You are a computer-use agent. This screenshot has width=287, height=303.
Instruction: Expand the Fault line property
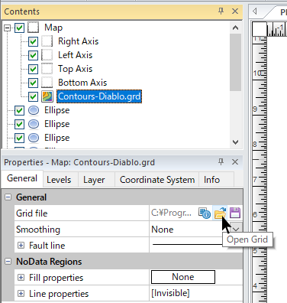coord(21,245)
